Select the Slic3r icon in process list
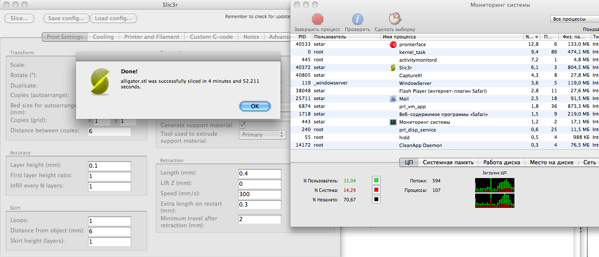Screen dimensions: 599x257 point(393,68)
